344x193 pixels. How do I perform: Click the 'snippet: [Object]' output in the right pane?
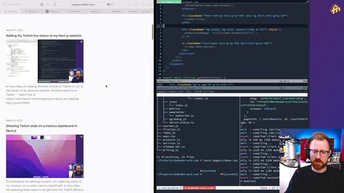[263, 109]
